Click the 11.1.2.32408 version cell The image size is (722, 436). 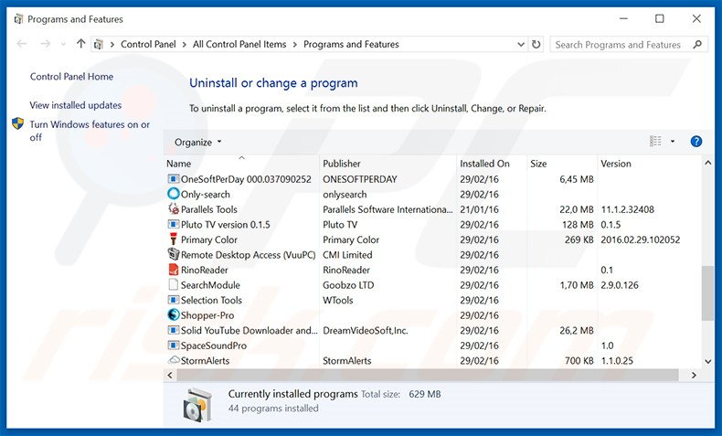click(x=627, y=209)
